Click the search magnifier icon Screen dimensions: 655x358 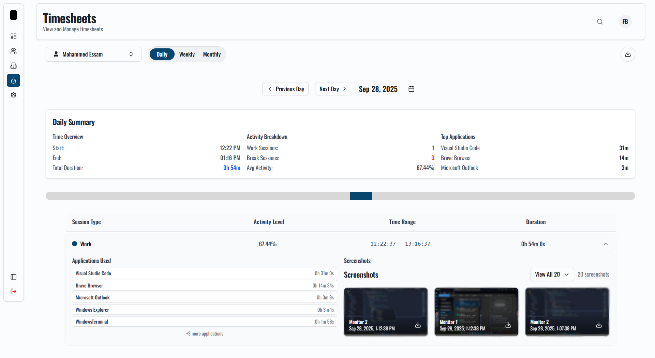tap(600, 21)
